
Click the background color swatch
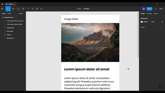142,22
